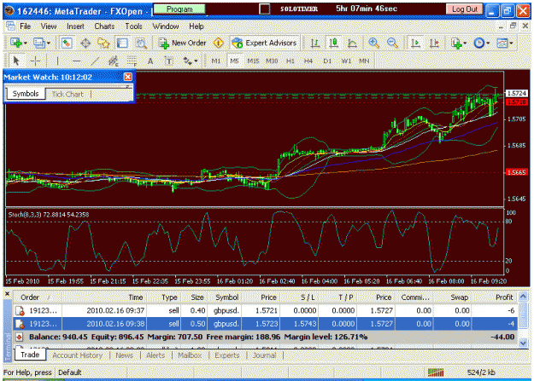Open Alerts terminal tab
534x381 pixels.
pyautogui.click(x=156, y=355)
